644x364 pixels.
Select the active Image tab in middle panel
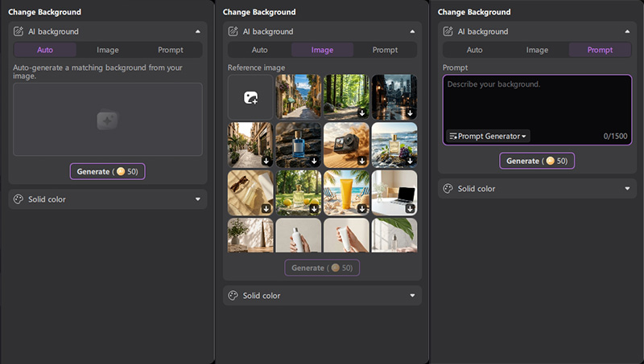(x=323, y=50)
